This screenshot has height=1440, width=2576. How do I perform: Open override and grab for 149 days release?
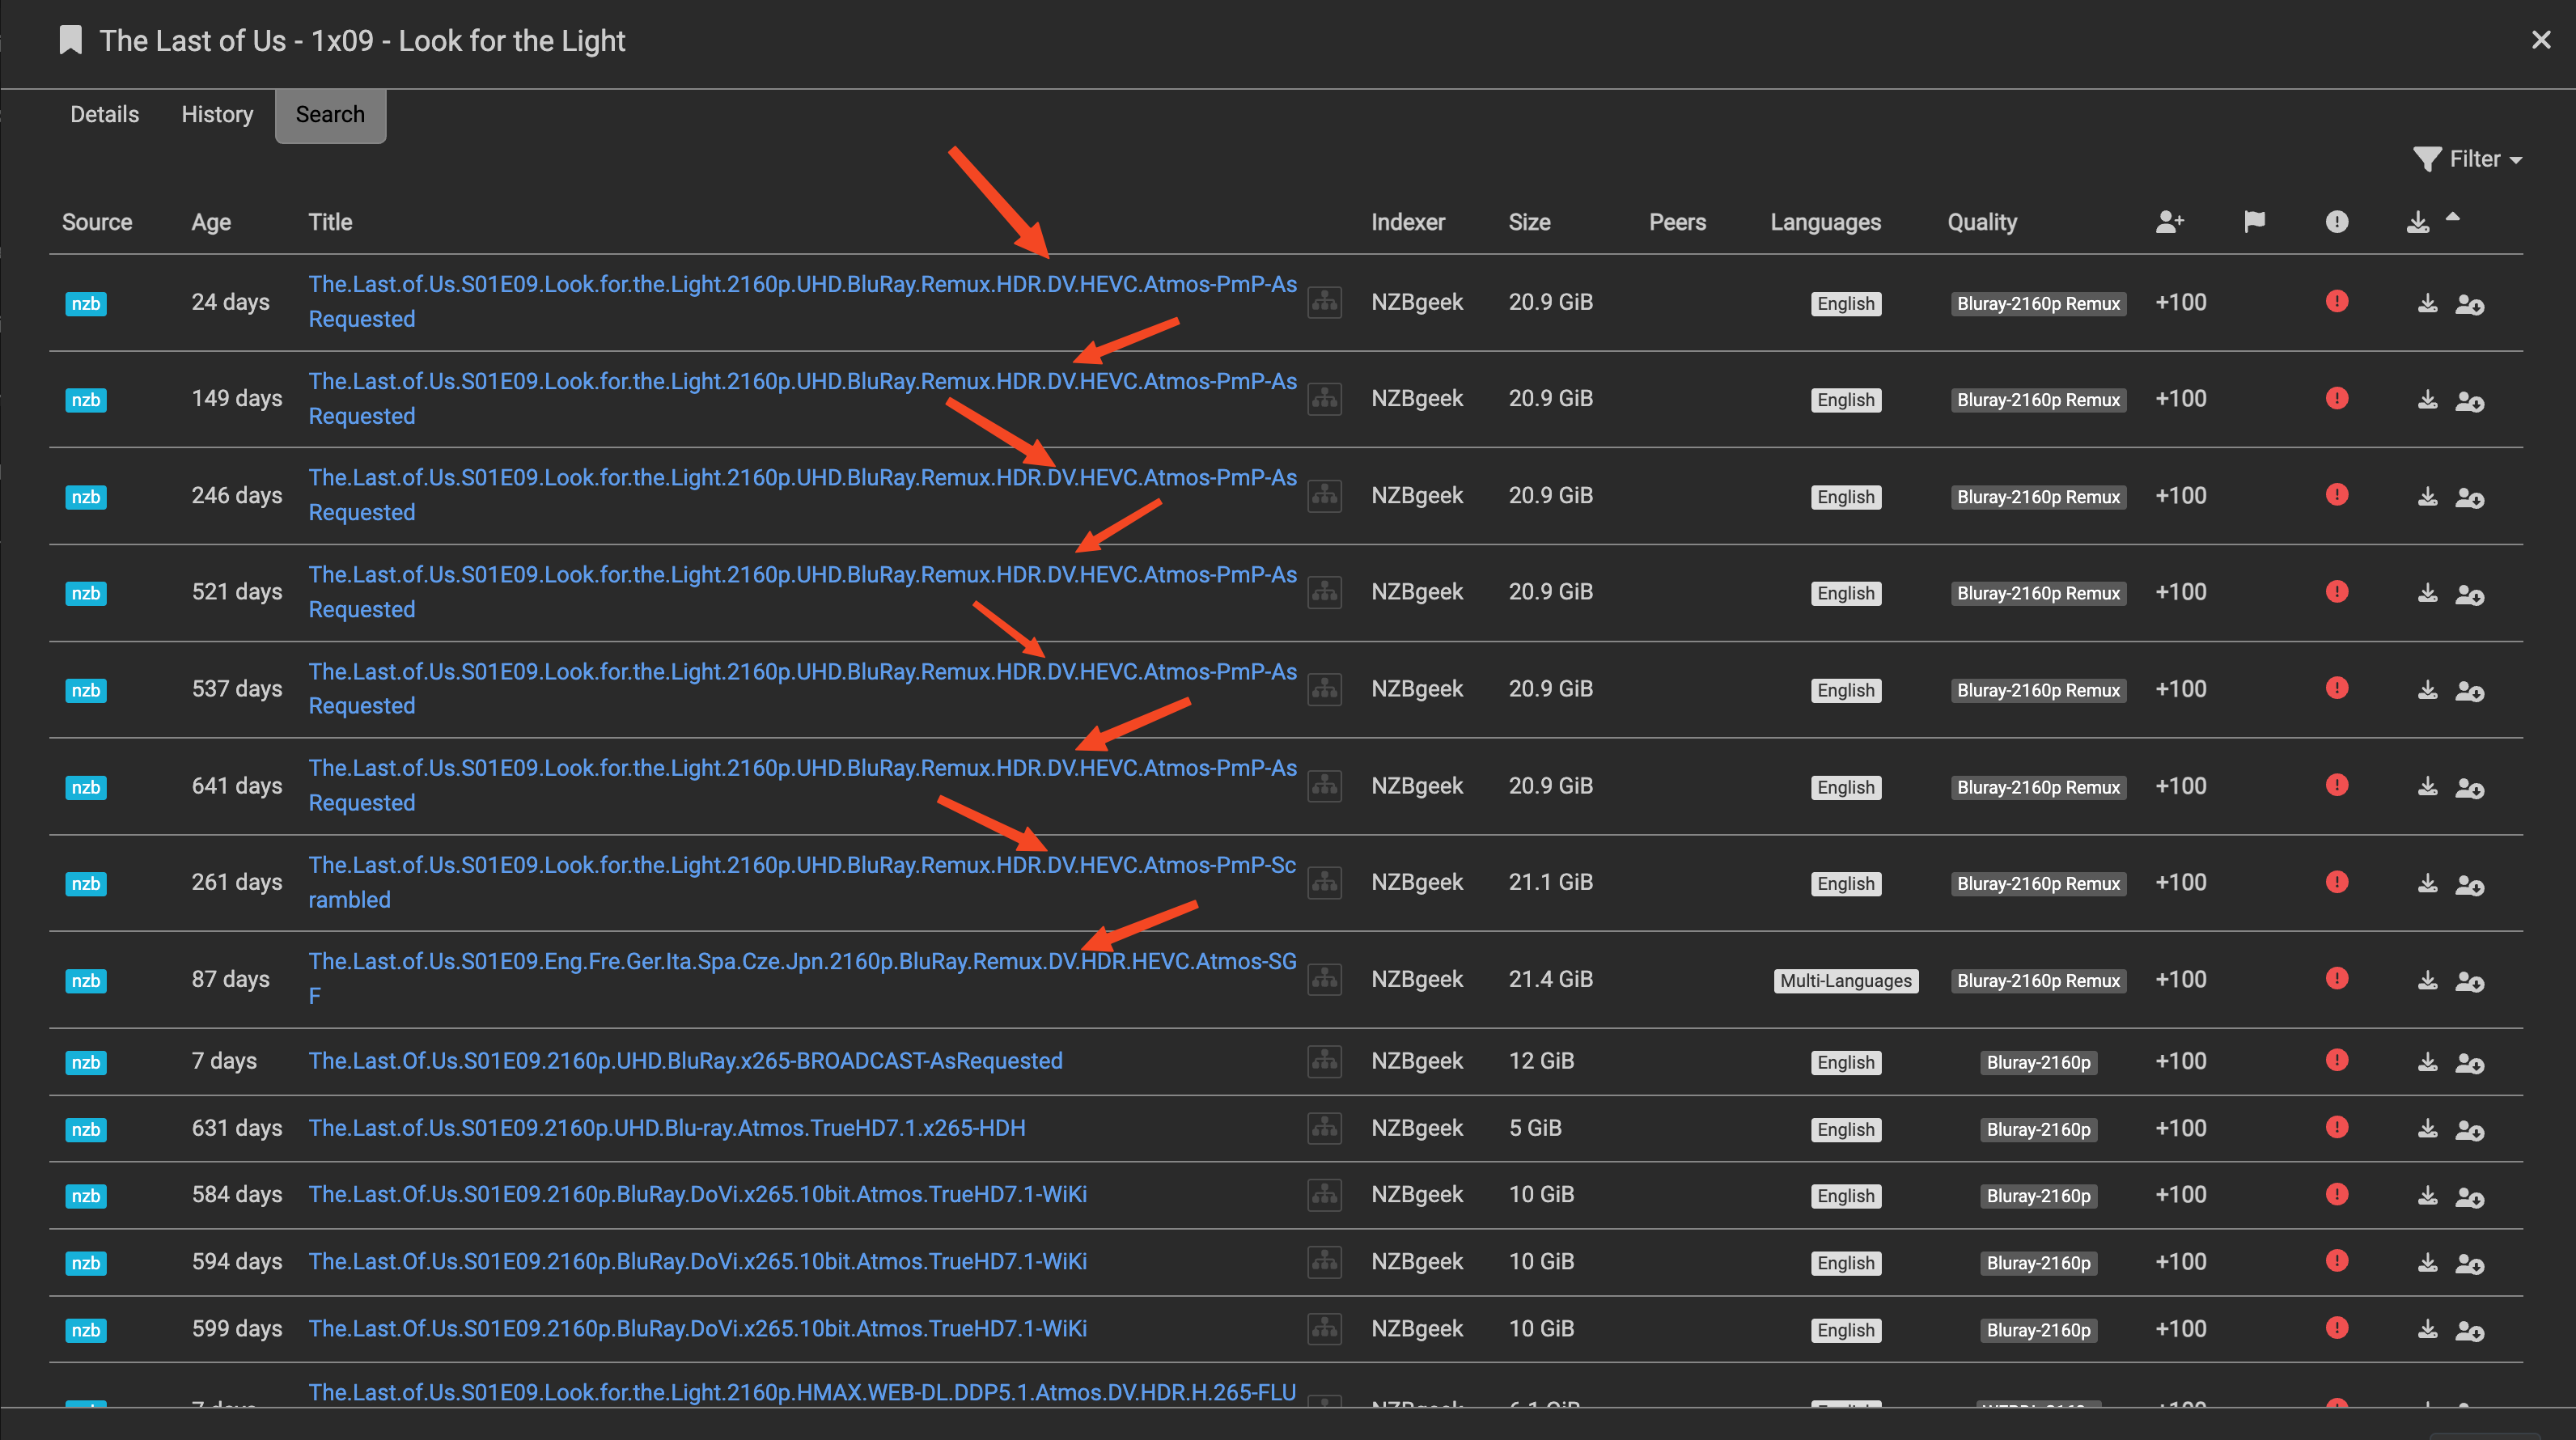(2469, 401)
